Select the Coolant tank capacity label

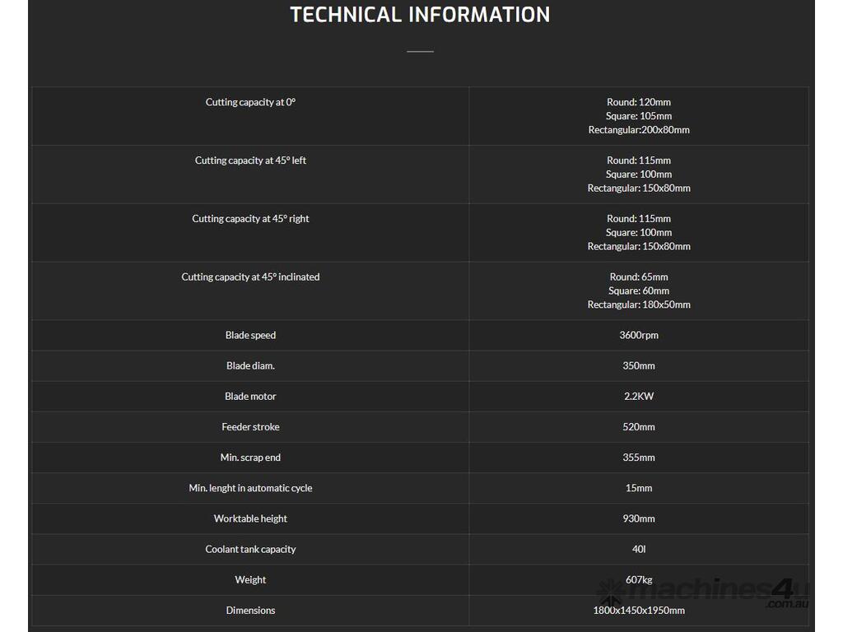[250, 549]
